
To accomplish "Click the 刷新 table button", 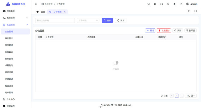I will (178, 30).
